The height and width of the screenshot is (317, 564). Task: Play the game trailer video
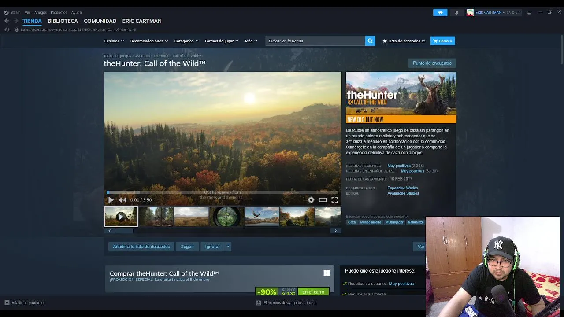[x=111, y=200]
